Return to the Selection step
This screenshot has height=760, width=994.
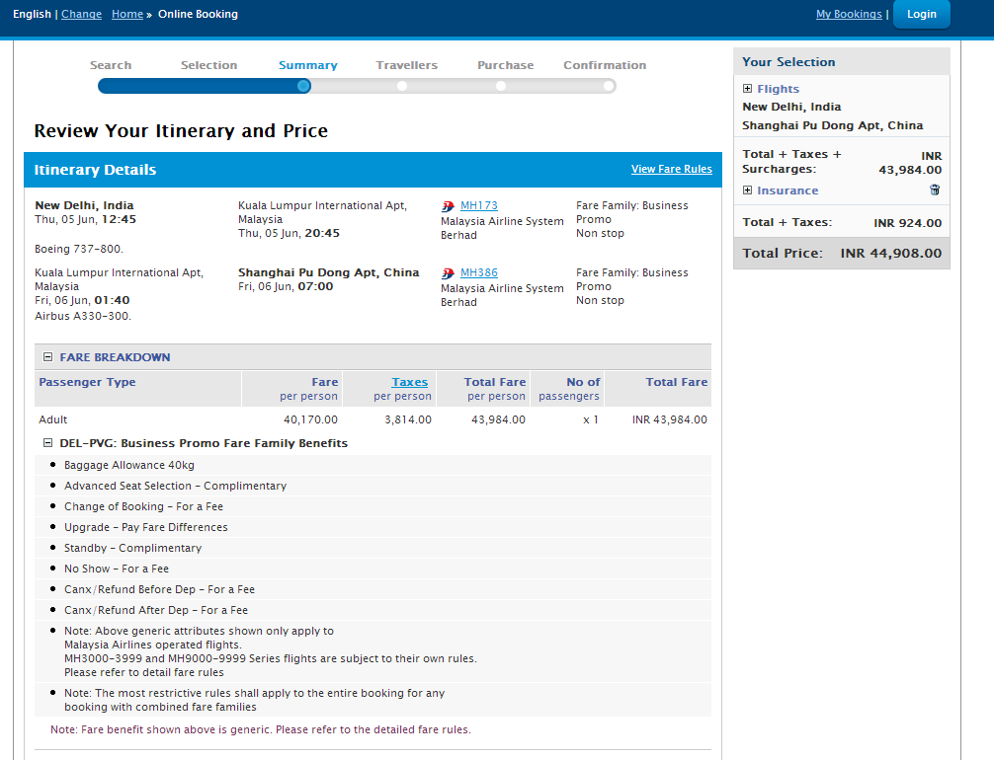point(208,66)
